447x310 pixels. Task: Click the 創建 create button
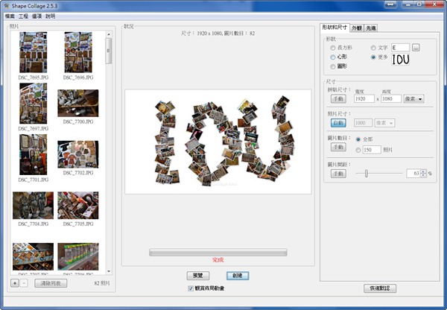click(238, 275)
